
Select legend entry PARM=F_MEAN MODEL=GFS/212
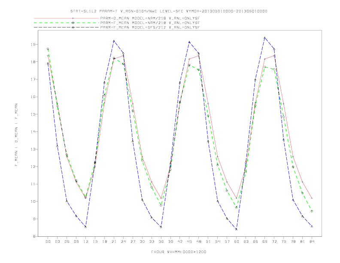tap(150, 28)
